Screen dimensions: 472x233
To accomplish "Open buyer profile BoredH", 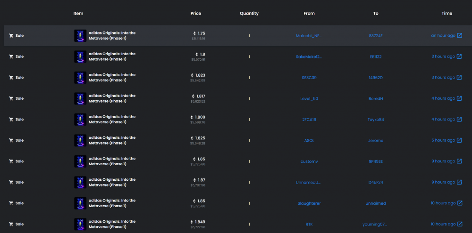I will [x=376, y=98].
